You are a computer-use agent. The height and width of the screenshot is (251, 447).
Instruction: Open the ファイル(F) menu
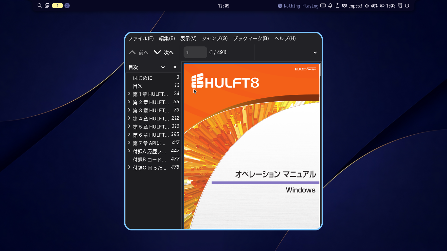click(x=141, y=38)
